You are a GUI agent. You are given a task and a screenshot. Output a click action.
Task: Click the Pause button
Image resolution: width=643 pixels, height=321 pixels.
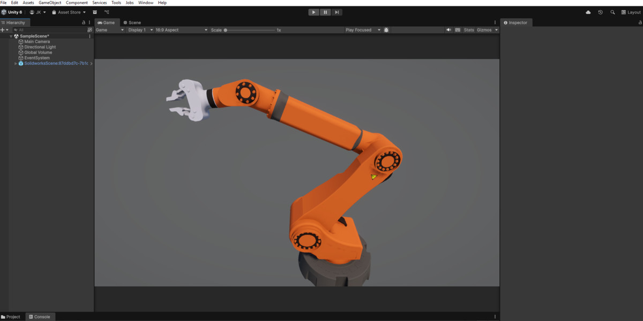click(x=325, y=12)
